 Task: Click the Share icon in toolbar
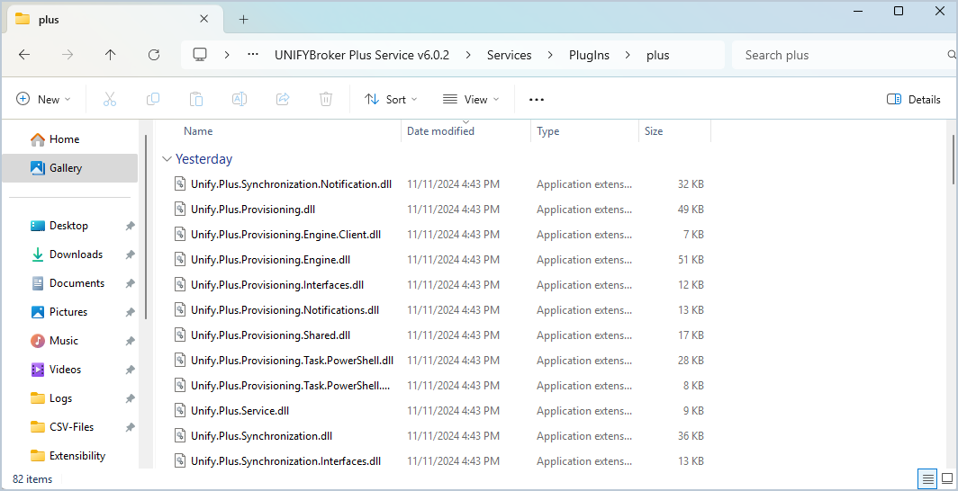click(283, 99)
